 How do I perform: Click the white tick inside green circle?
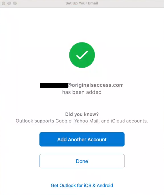[x=82, y=55]
